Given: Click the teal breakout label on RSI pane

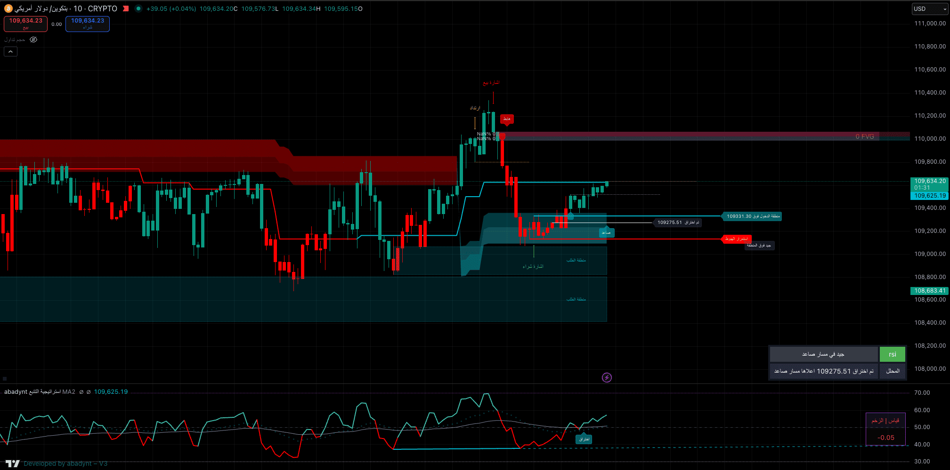Looking at the screenshot, I should [584, 439].
